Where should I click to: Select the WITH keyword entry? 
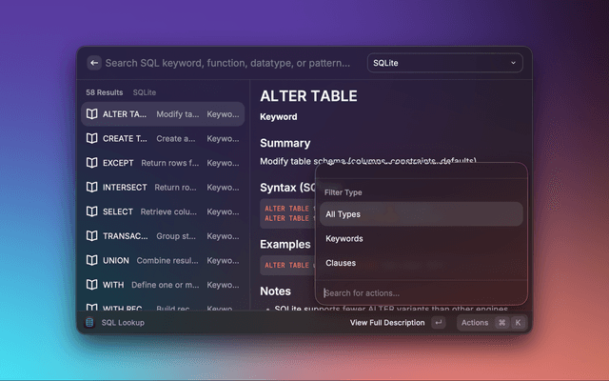tap(162, 285)
